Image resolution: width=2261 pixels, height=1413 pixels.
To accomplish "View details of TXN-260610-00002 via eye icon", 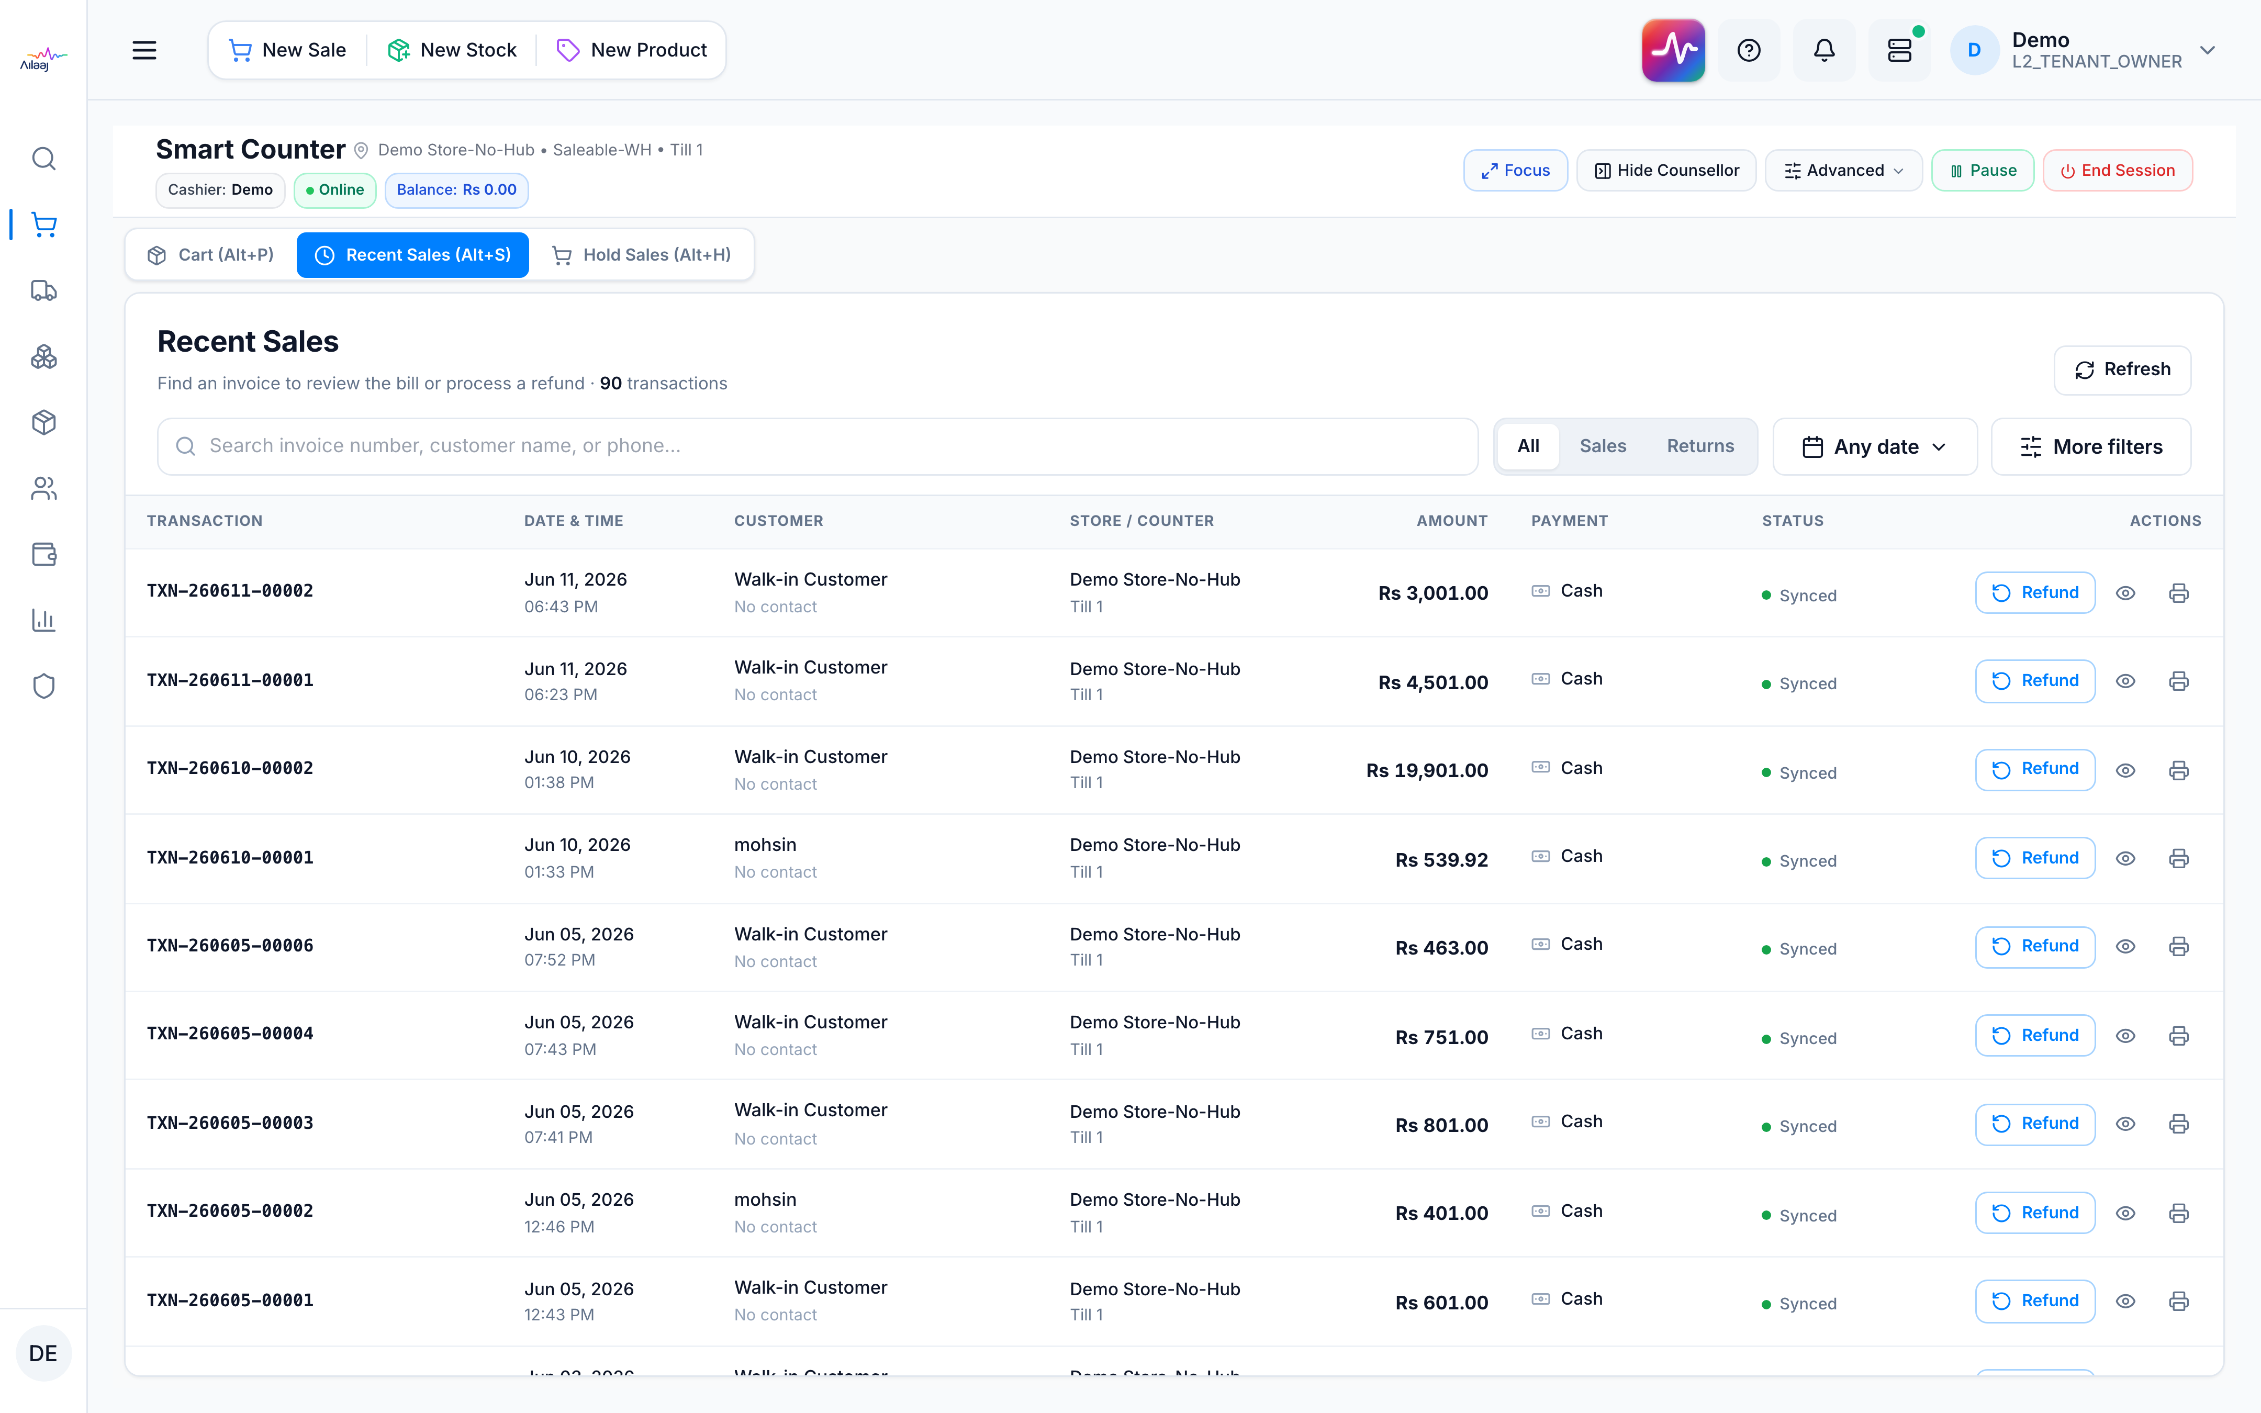I will point(2125,770).
